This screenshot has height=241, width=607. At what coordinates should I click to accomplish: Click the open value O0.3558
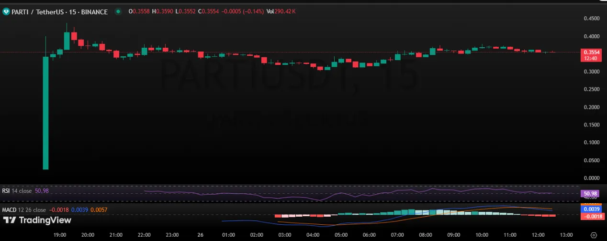(x=139, y=11)
